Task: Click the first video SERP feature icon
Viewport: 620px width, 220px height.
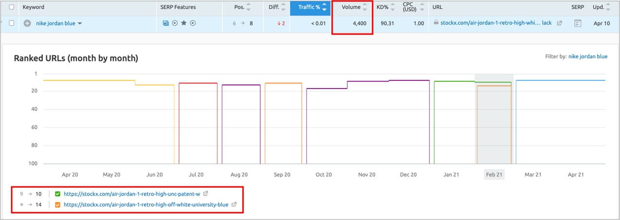Action: tap(174, 23)
